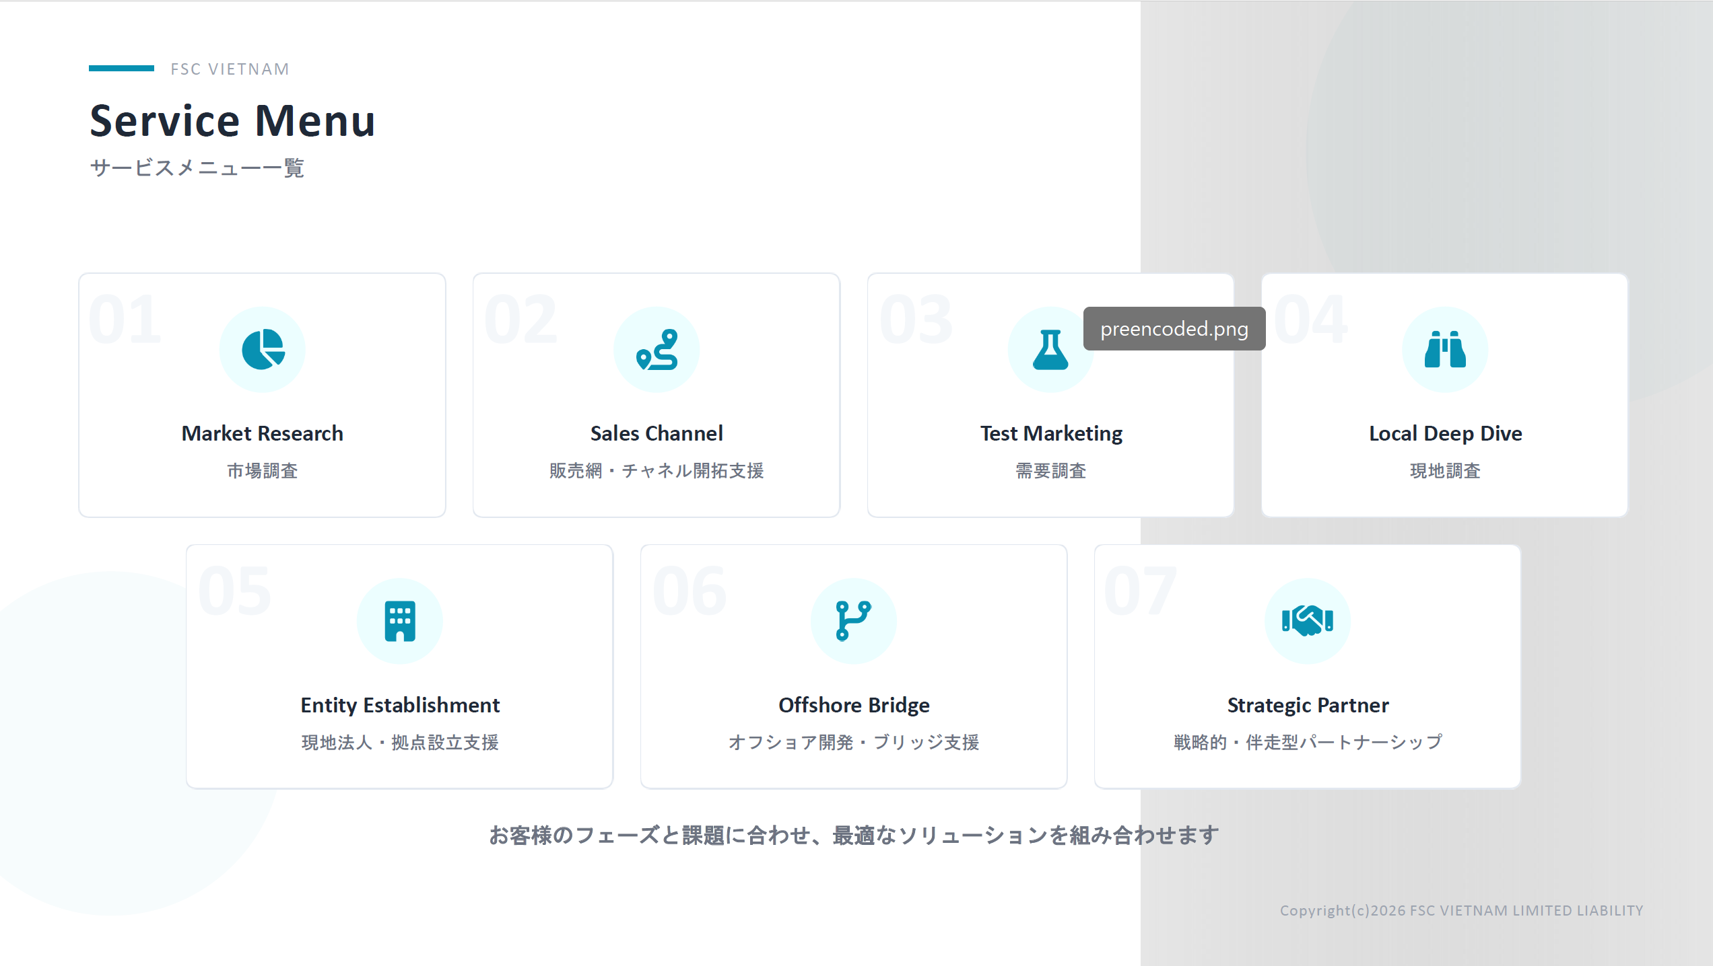
Task: Open the Entity Establishment card title
Action: (x=400, y=705)
